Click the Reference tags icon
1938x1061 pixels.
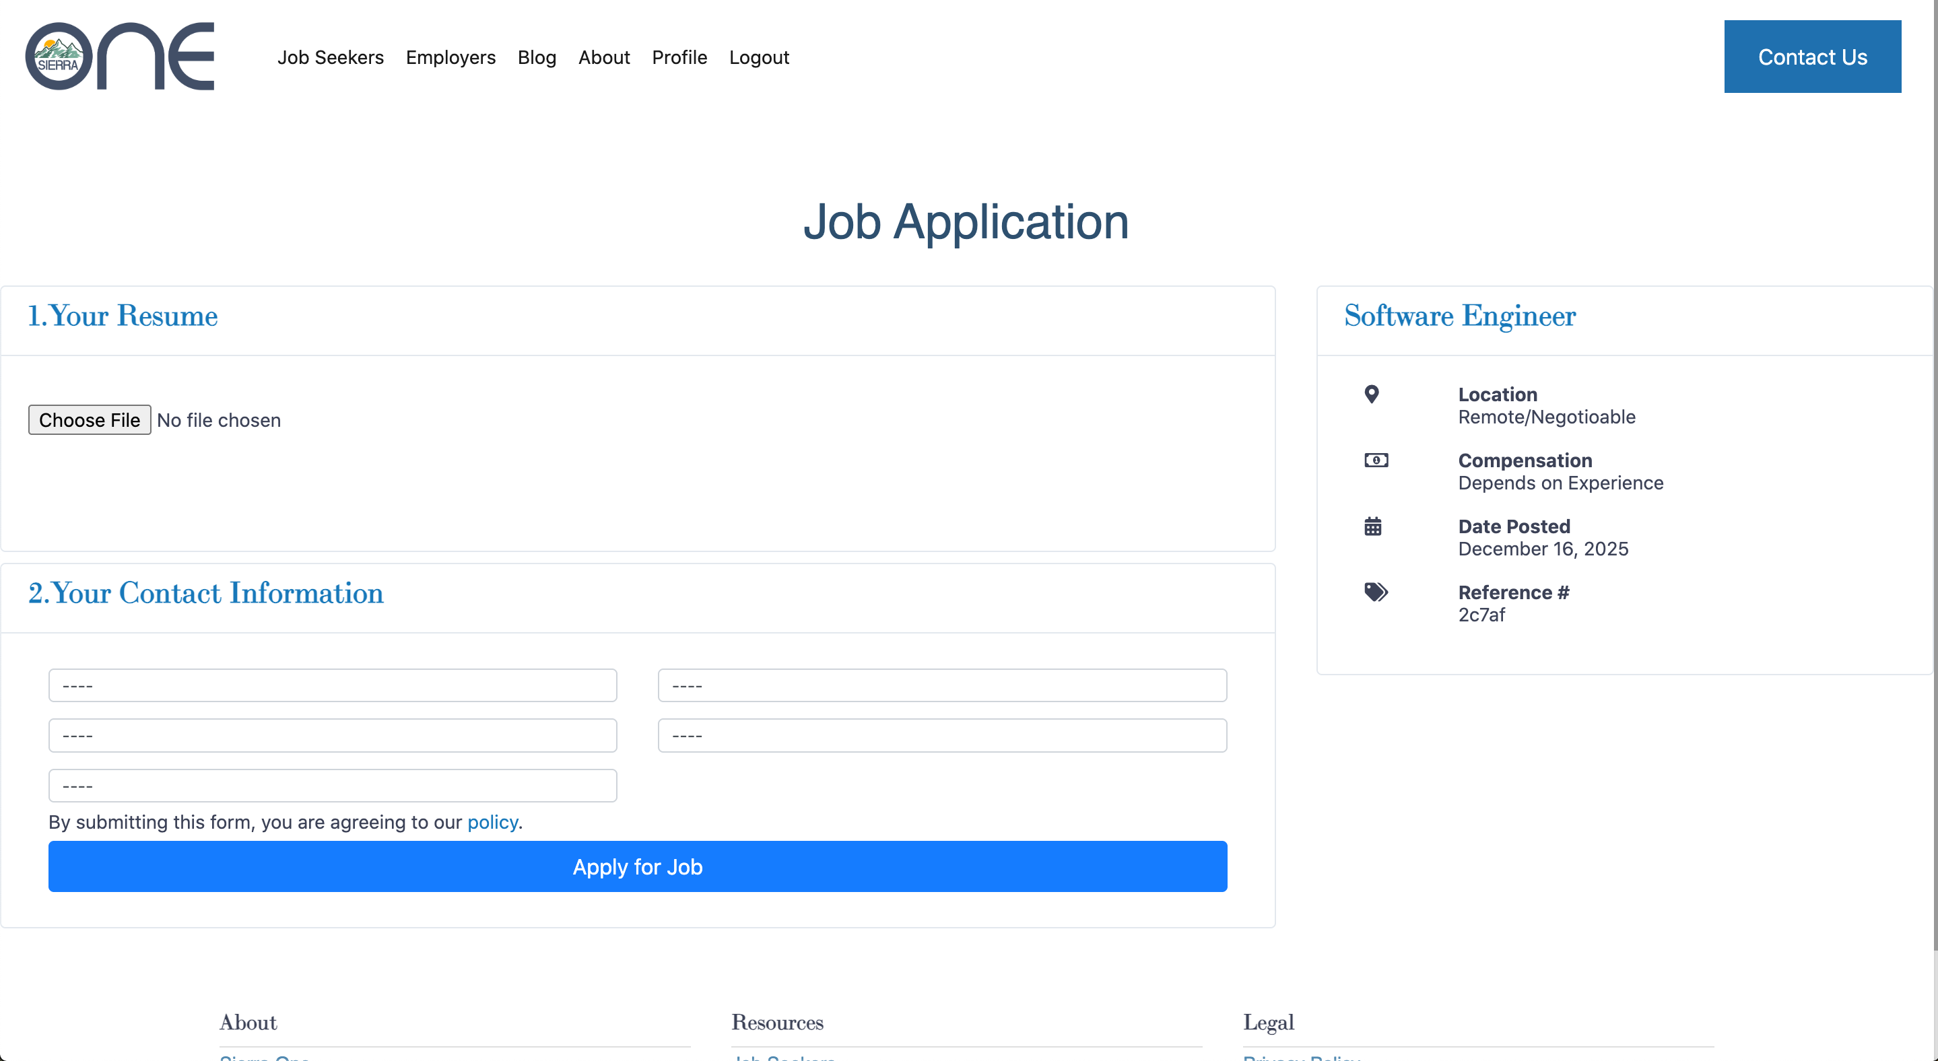1376,592
